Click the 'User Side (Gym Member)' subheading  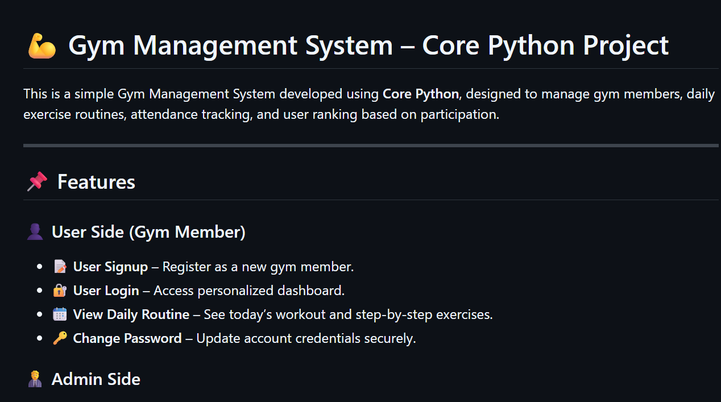pyautogui.click(x=148, y=233)
